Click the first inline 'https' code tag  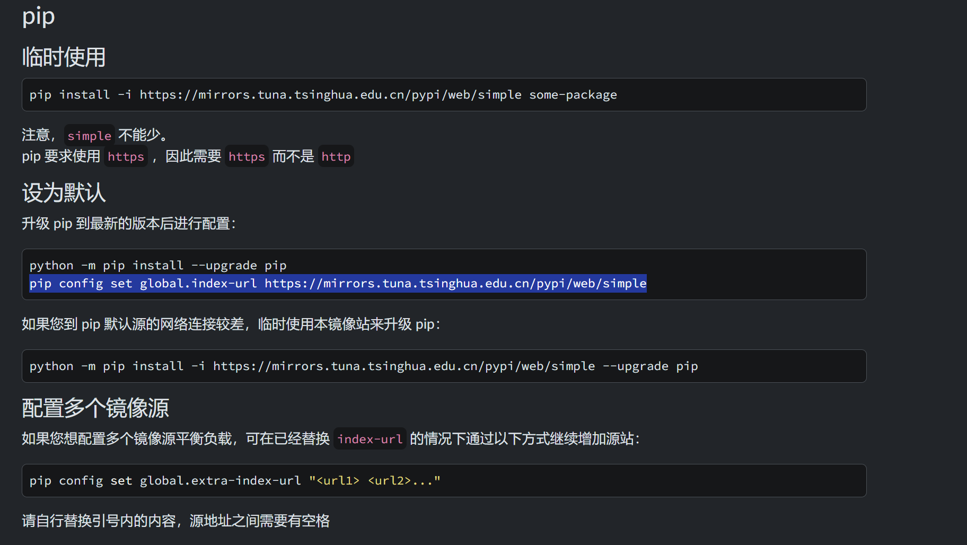(126, 156)
